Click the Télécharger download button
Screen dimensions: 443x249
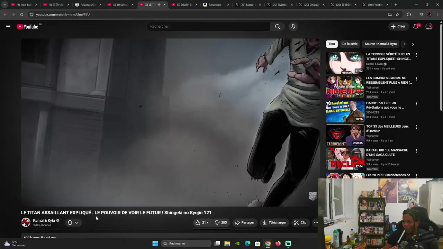[x=274, y=223]
